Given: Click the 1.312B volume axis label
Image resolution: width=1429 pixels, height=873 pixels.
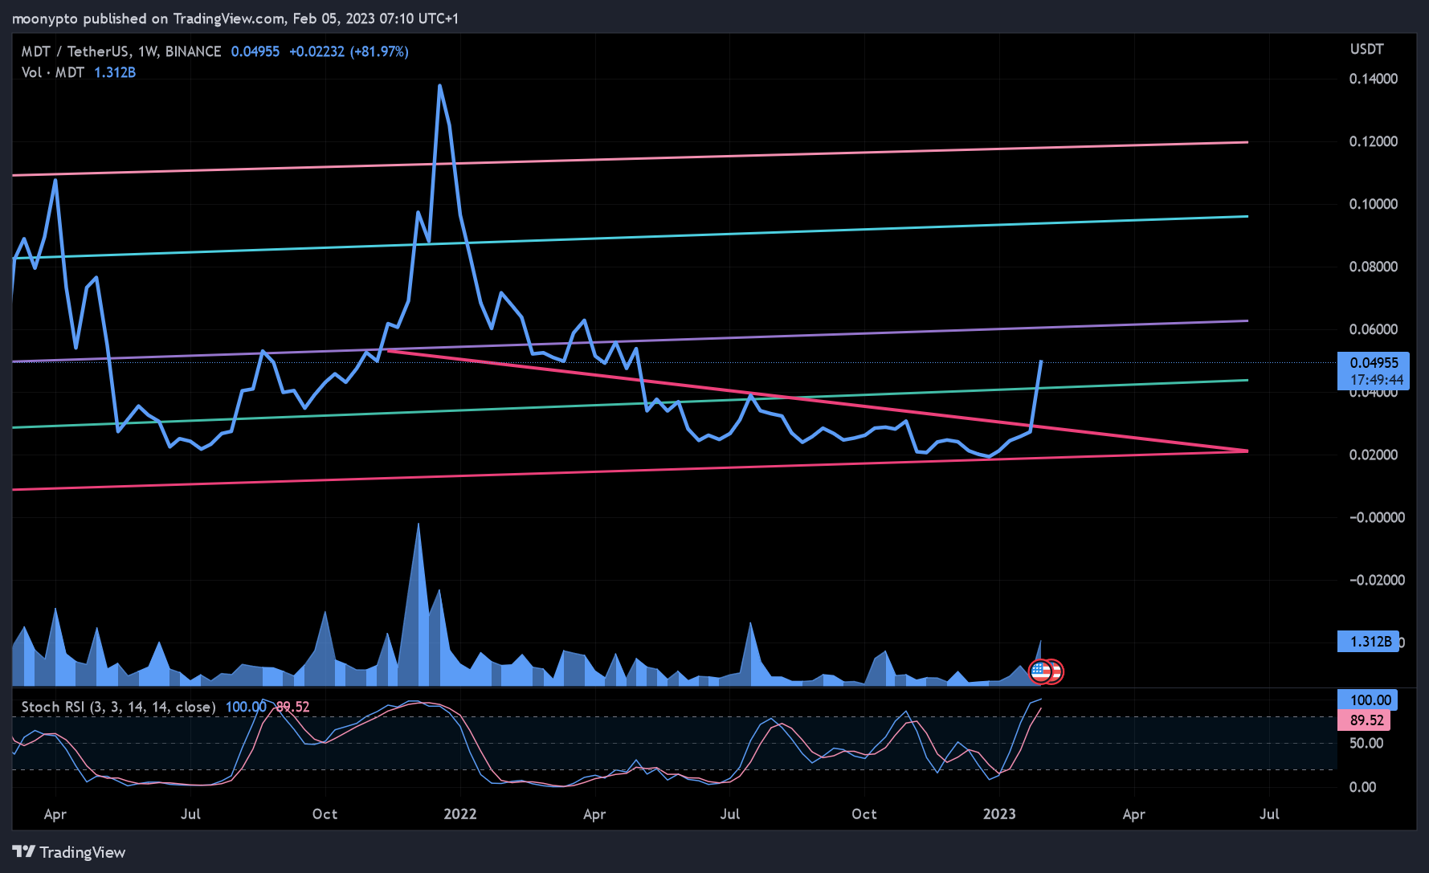Looking at the screenshot, I should coord(1368,641).
